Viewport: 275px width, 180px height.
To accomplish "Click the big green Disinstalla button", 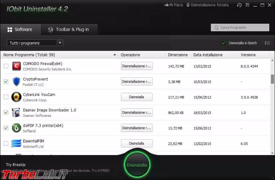I will tap(137, 165).
